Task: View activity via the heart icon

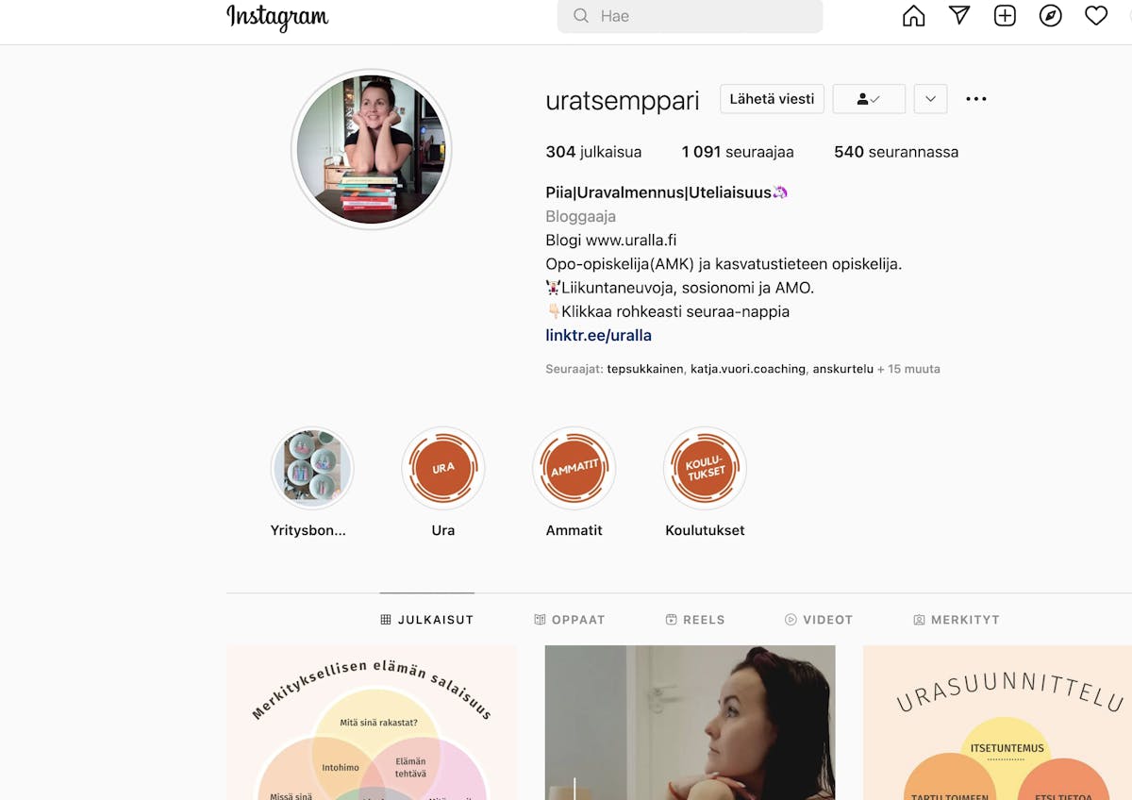Action: click(x=1095, y=16)
